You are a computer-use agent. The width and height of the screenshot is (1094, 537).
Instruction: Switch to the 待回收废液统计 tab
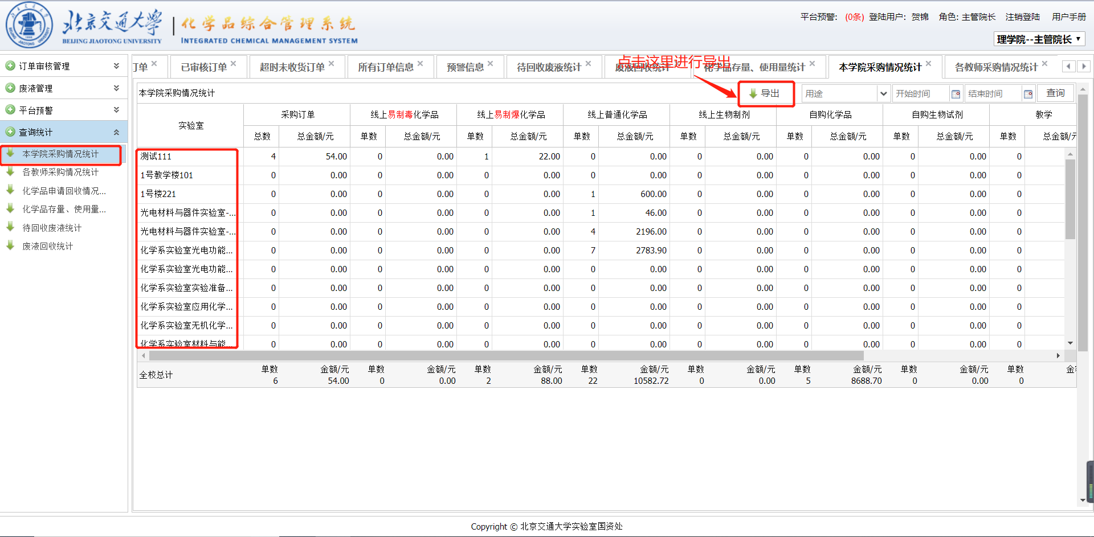548,67
